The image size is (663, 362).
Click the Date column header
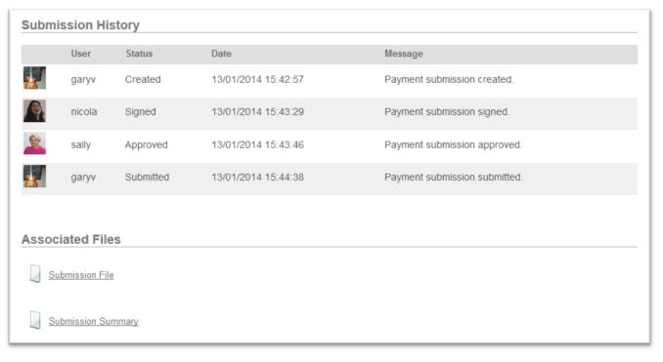(221, 54)
